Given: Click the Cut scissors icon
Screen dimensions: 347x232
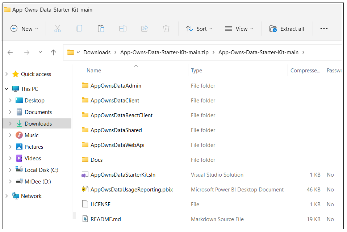Looking at the screenshot, I should pos(58,29).
